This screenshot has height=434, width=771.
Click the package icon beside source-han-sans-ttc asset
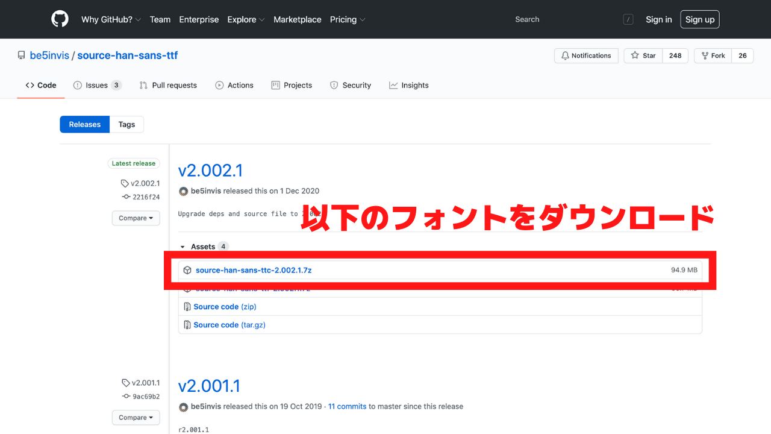pos(187,270)
